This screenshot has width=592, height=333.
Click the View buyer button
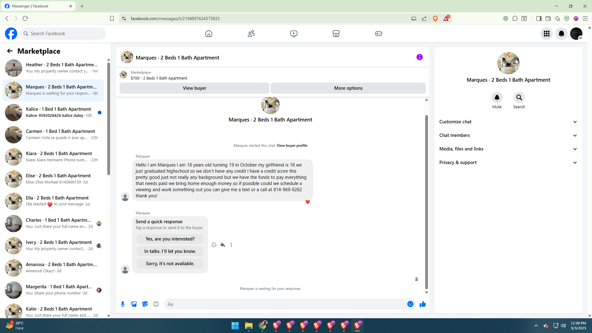[x=195, y=88]
